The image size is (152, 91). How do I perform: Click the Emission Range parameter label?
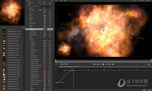33,35
